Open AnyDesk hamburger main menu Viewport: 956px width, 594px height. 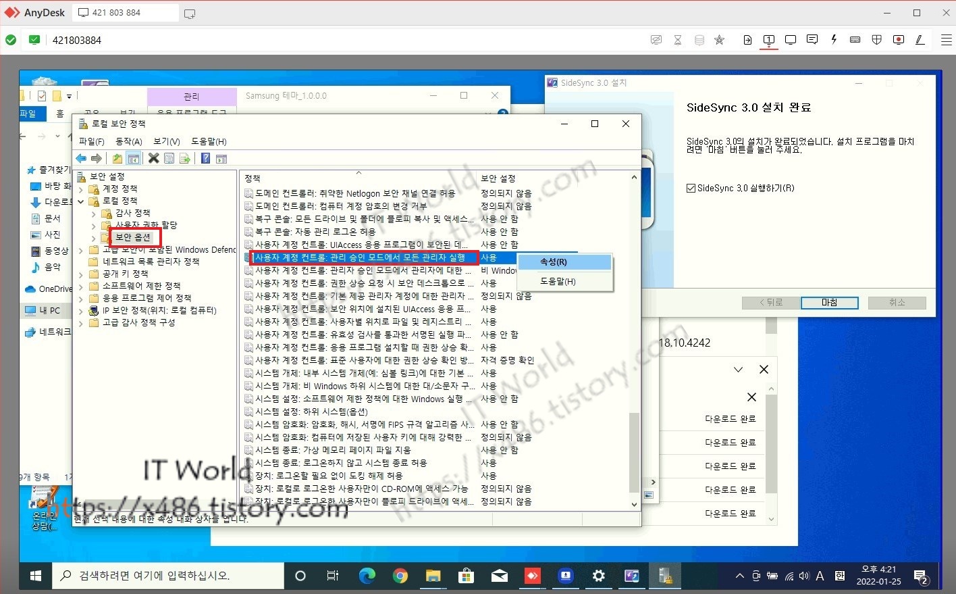click(947, 40)
